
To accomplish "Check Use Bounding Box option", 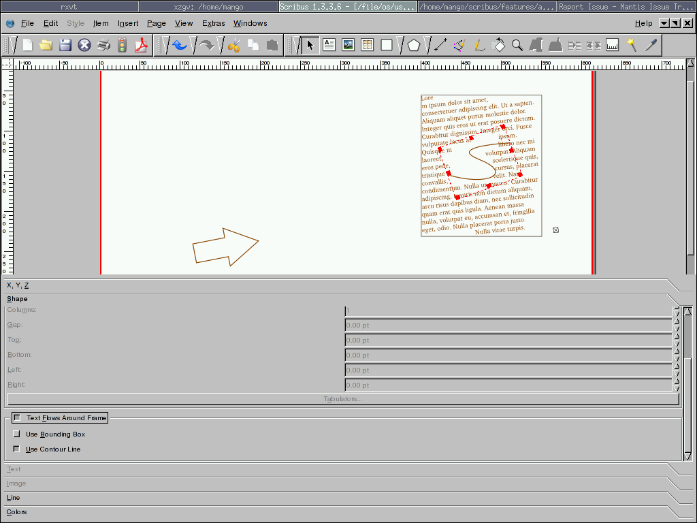I will (x=17, y=434).
